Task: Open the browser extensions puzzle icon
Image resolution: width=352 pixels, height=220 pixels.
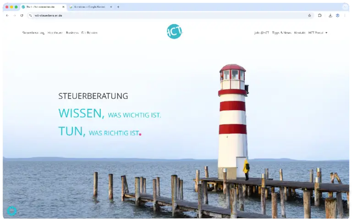Action: pos(319,16)
